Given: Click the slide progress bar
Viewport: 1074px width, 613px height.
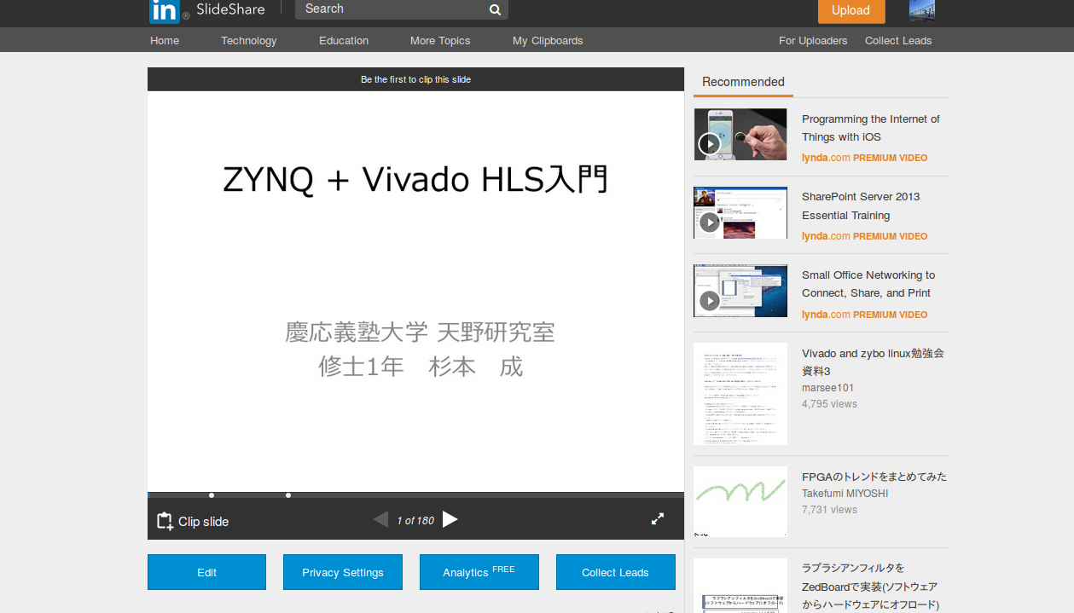Looking at the screenshot, I should tap(415, 495).
